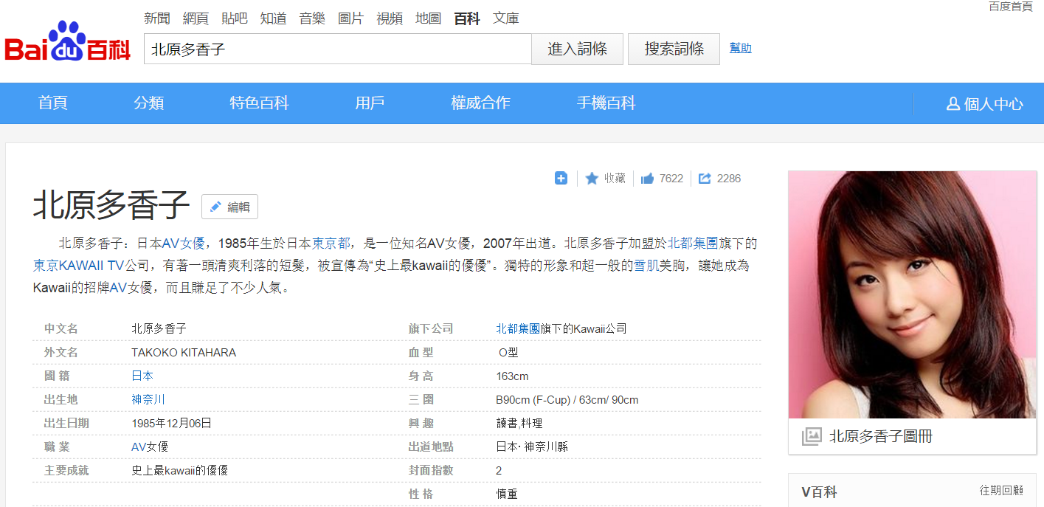Open the 手機百科 tab
1044x507 pixels.
pyautogui.click(x=606, y=103)
